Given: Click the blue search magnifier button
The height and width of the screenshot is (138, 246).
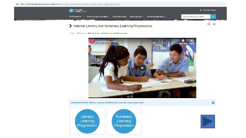Looking at the screenshot, I should (213, 17).
